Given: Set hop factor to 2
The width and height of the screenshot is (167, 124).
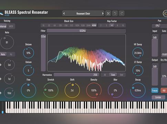Looking at the screenshot, I should tap(101, 25).
